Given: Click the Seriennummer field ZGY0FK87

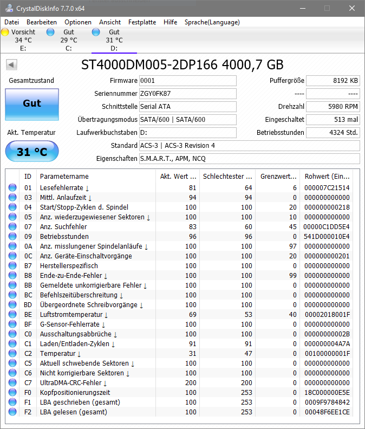Looking at the screenshot, I should coord(188,94).
